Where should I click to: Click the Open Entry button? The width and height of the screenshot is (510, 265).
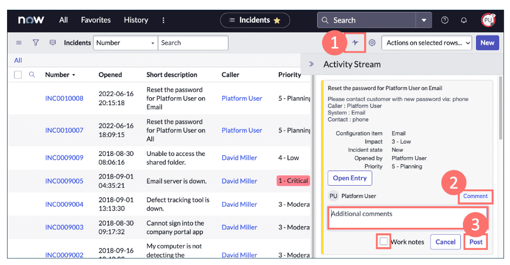click(x=350, y=178)
